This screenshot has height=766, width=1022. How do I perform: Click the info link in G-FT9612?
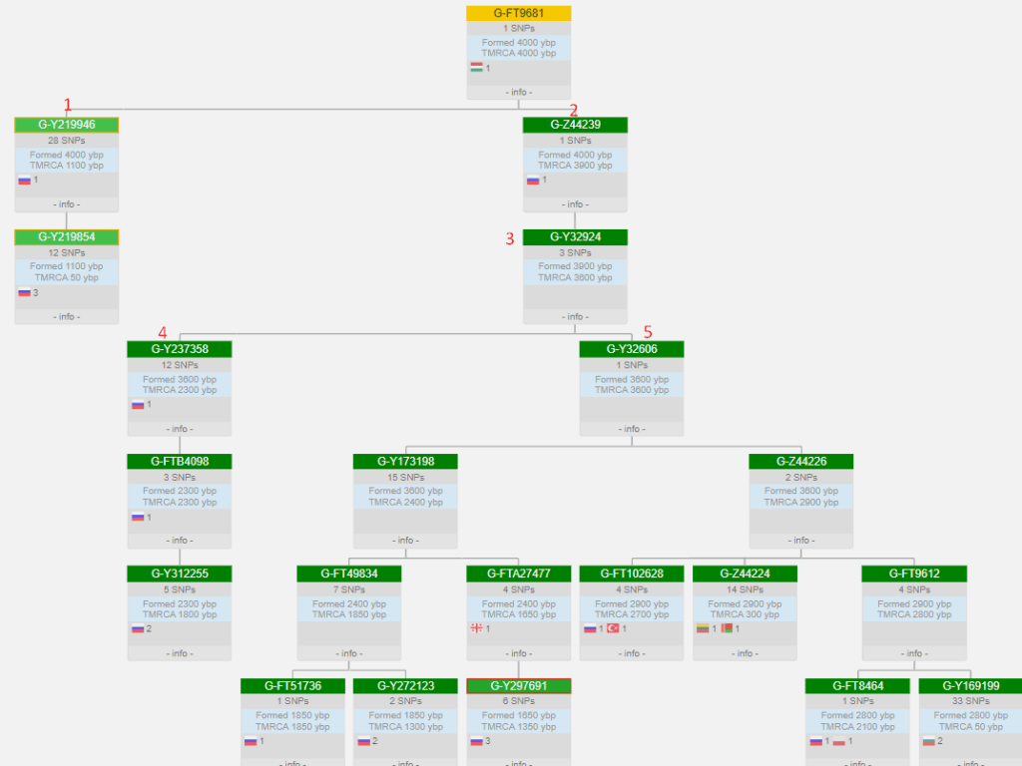pos(914,653)
